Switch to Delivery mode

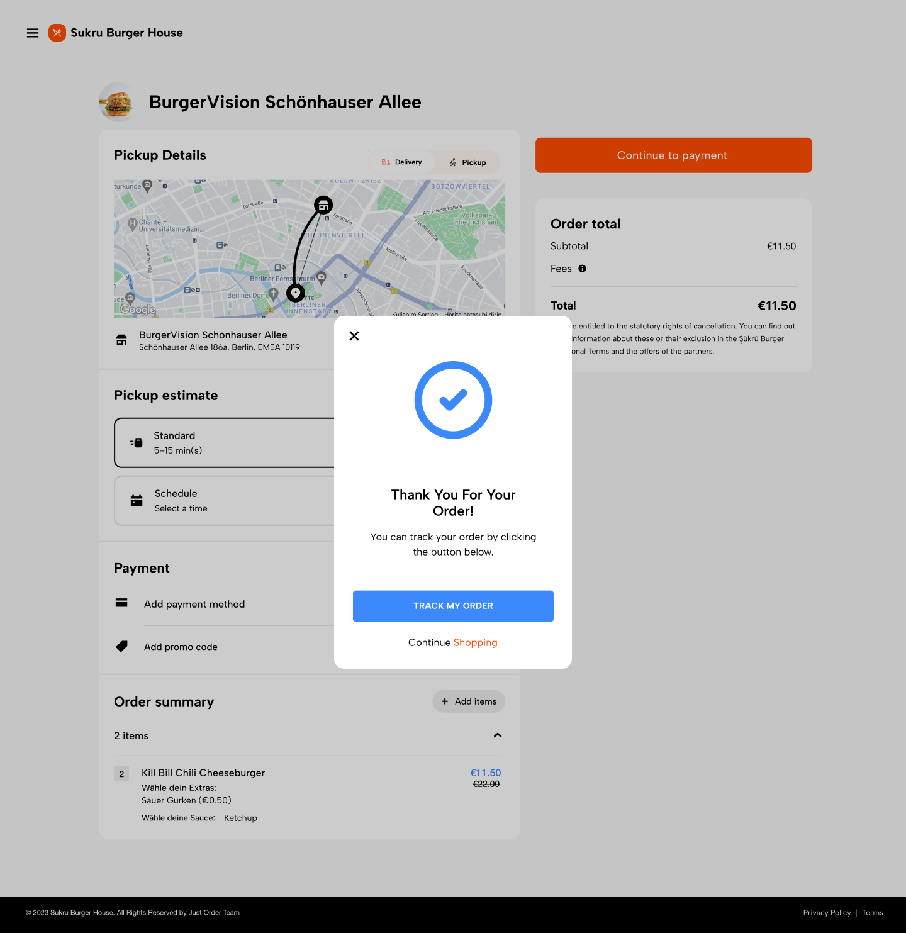[402, 162]
